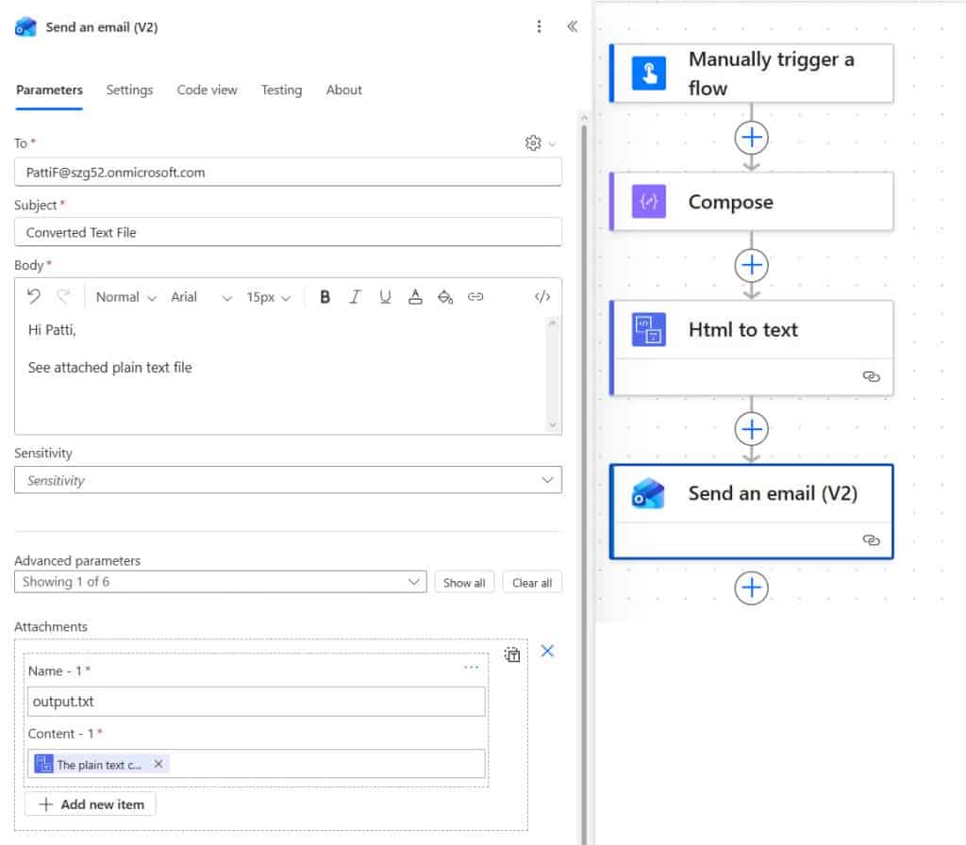Insert step after Manually trigger a flow

point(751,138)
